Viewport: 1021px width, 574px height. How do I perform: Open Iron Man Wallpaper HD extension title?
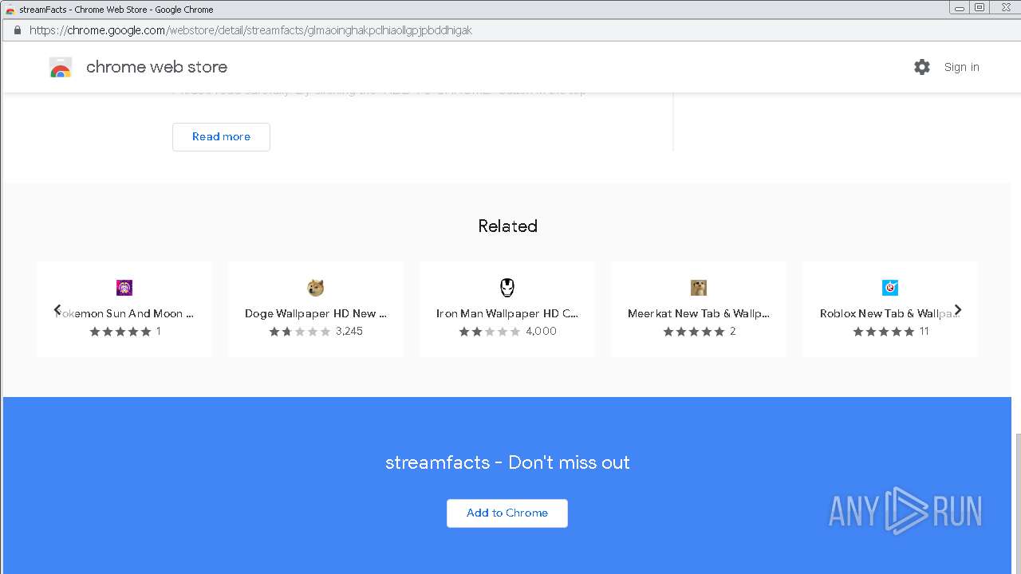507,313
